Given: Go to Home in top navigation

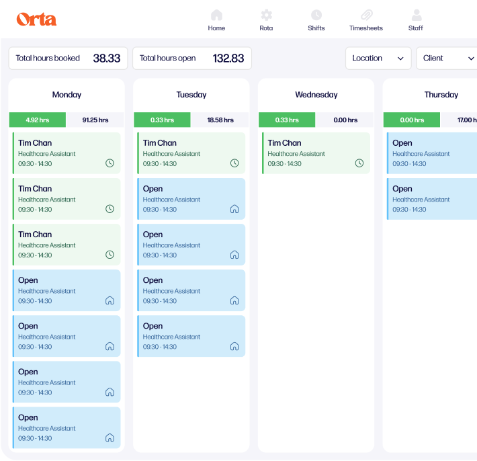Looking at the screenshot, I should click(x=216, y=15).
